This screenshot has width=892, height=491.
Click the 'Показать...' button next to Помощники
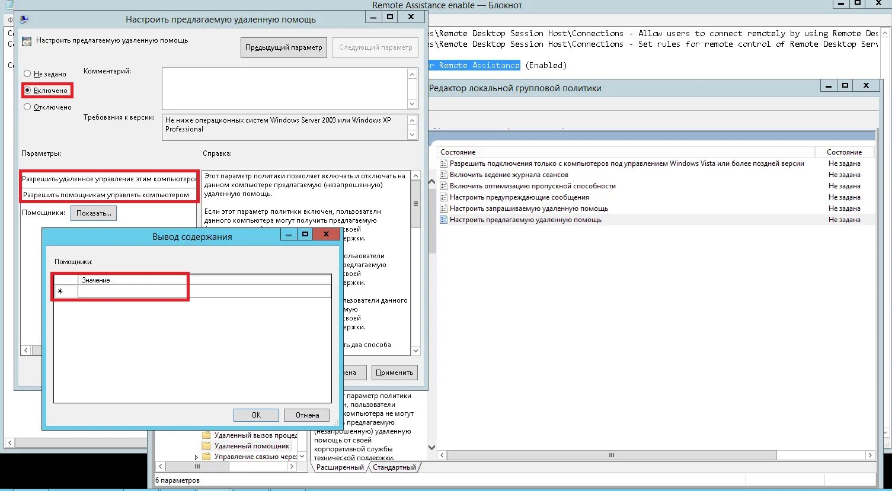94,213
